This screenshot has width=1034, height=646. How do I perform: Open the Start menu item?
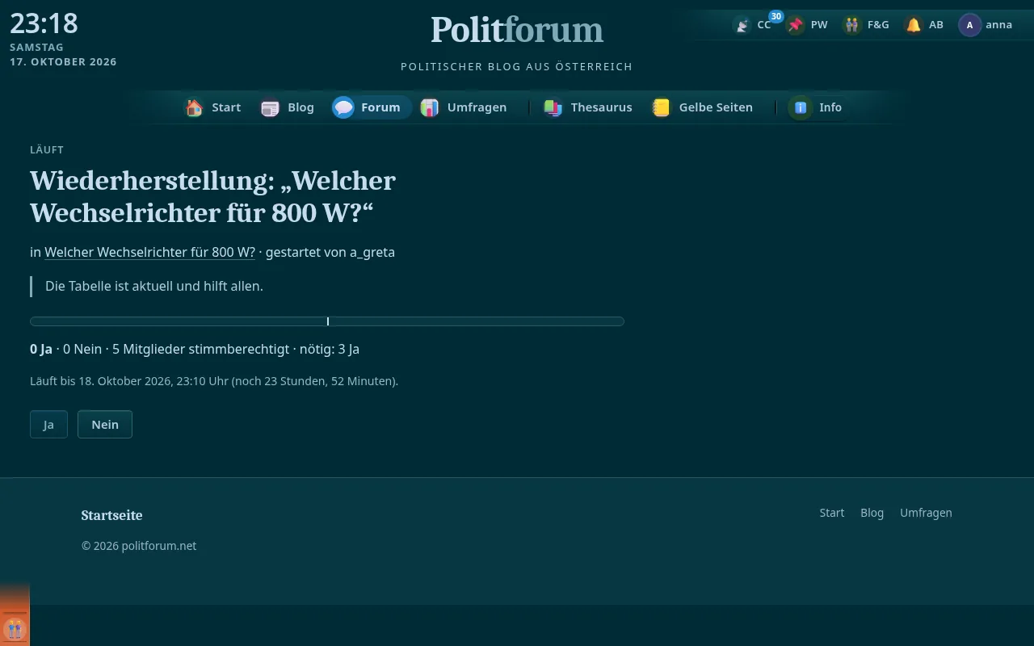tap(213, 107)
